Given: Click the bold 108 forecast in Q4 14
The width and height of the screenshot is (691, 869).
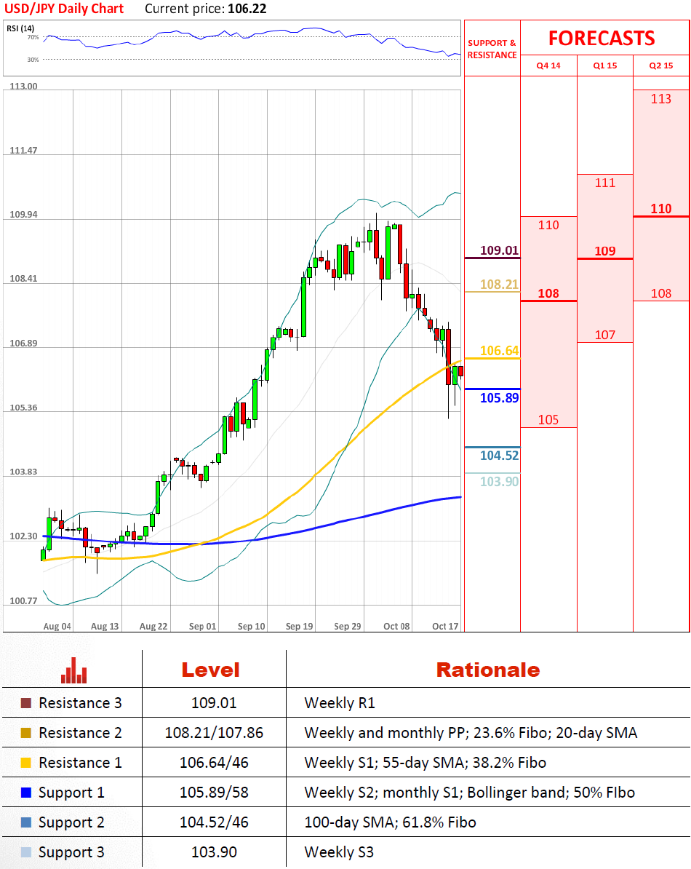Looking at the screenshot, I should 548,294.
